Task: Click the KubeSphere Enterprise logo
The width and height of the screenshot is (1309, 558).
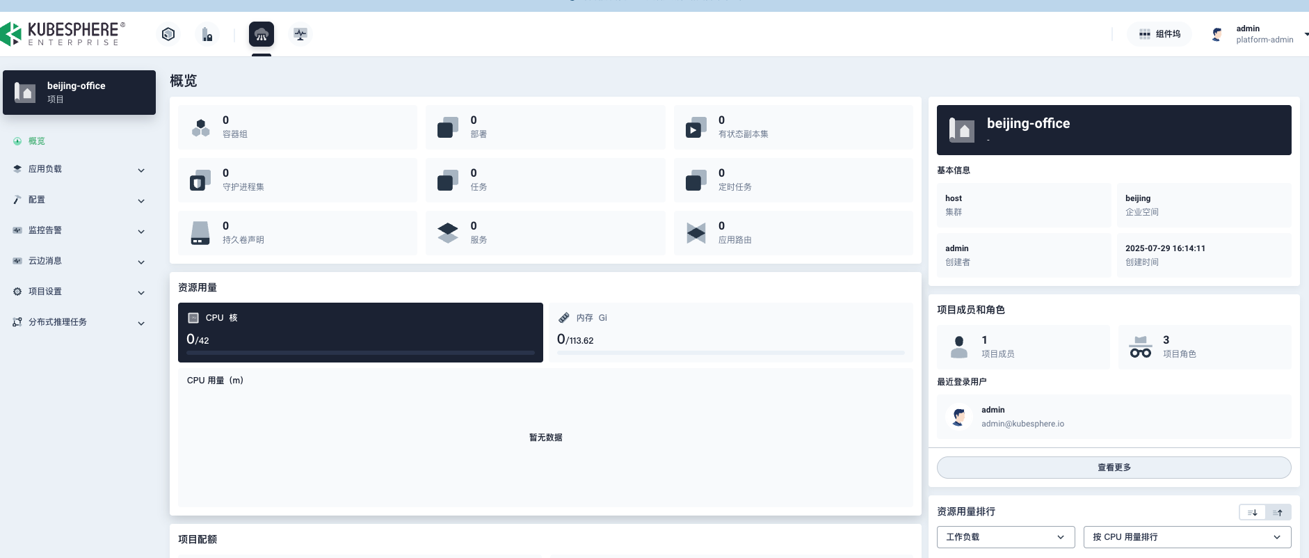Action: click(x=63, y=33)
